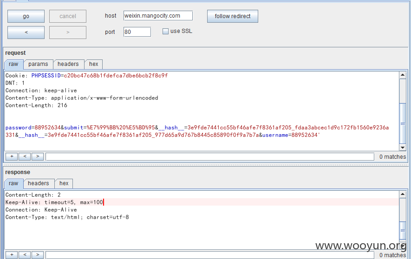Switch to the request params tab

tap(38, 64)
